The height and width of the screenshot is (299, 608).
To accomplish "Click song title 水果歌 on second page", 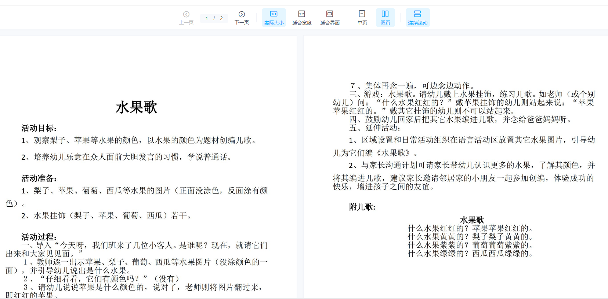I will coord(472,220).
